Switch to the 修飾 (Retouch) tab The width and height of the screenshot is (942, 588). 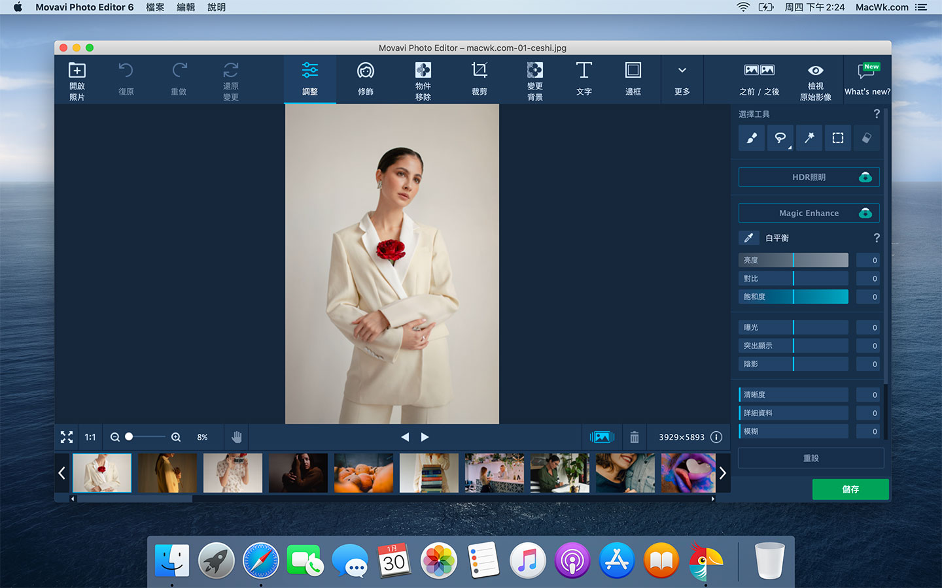pyautogui.click(x=364, y=78)
